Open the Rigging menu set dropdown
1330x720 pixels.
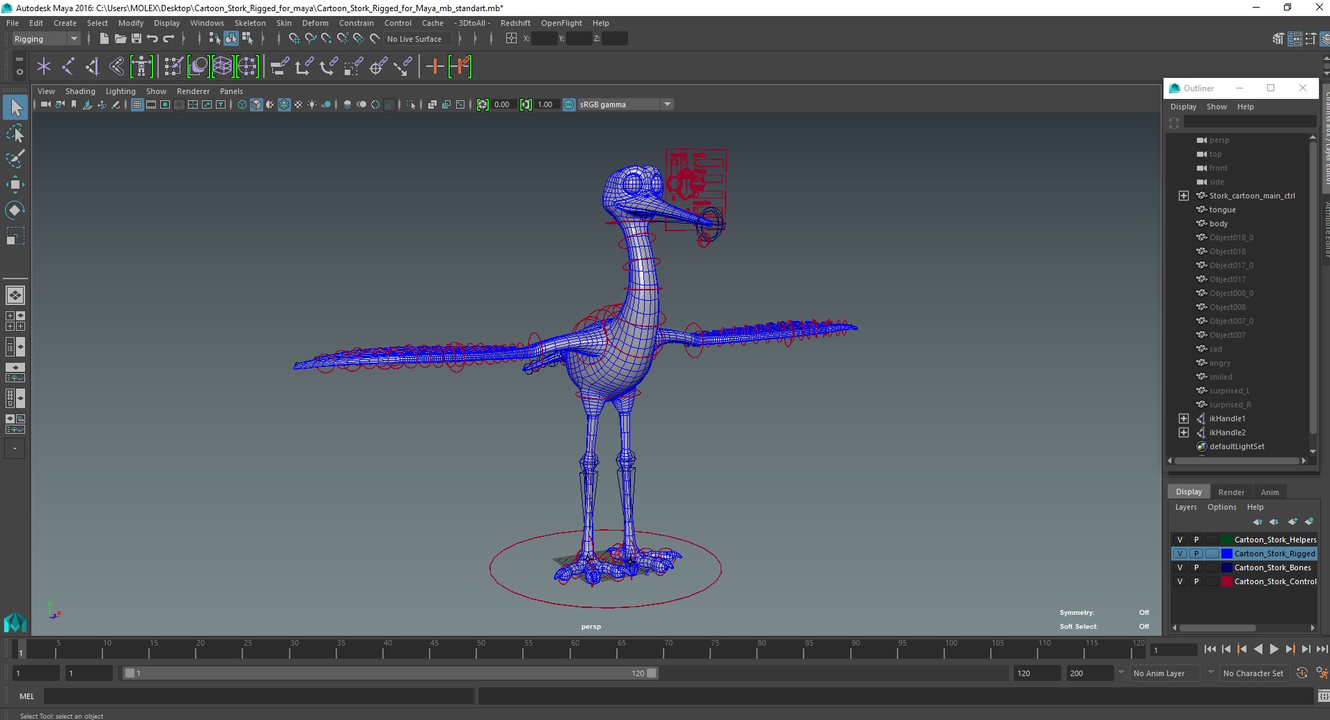tap(46, 39)
